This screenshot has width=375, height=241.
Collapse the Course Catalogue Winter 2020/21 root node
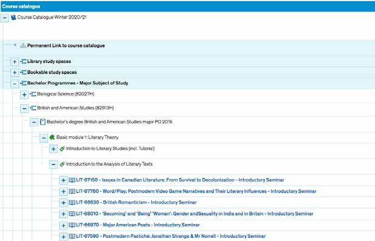coord(4,18)
